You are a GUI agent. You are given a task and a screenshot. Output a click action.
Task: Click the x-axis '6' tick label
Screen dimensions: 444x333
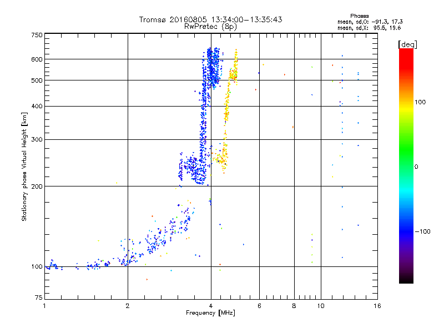point(259,306)
